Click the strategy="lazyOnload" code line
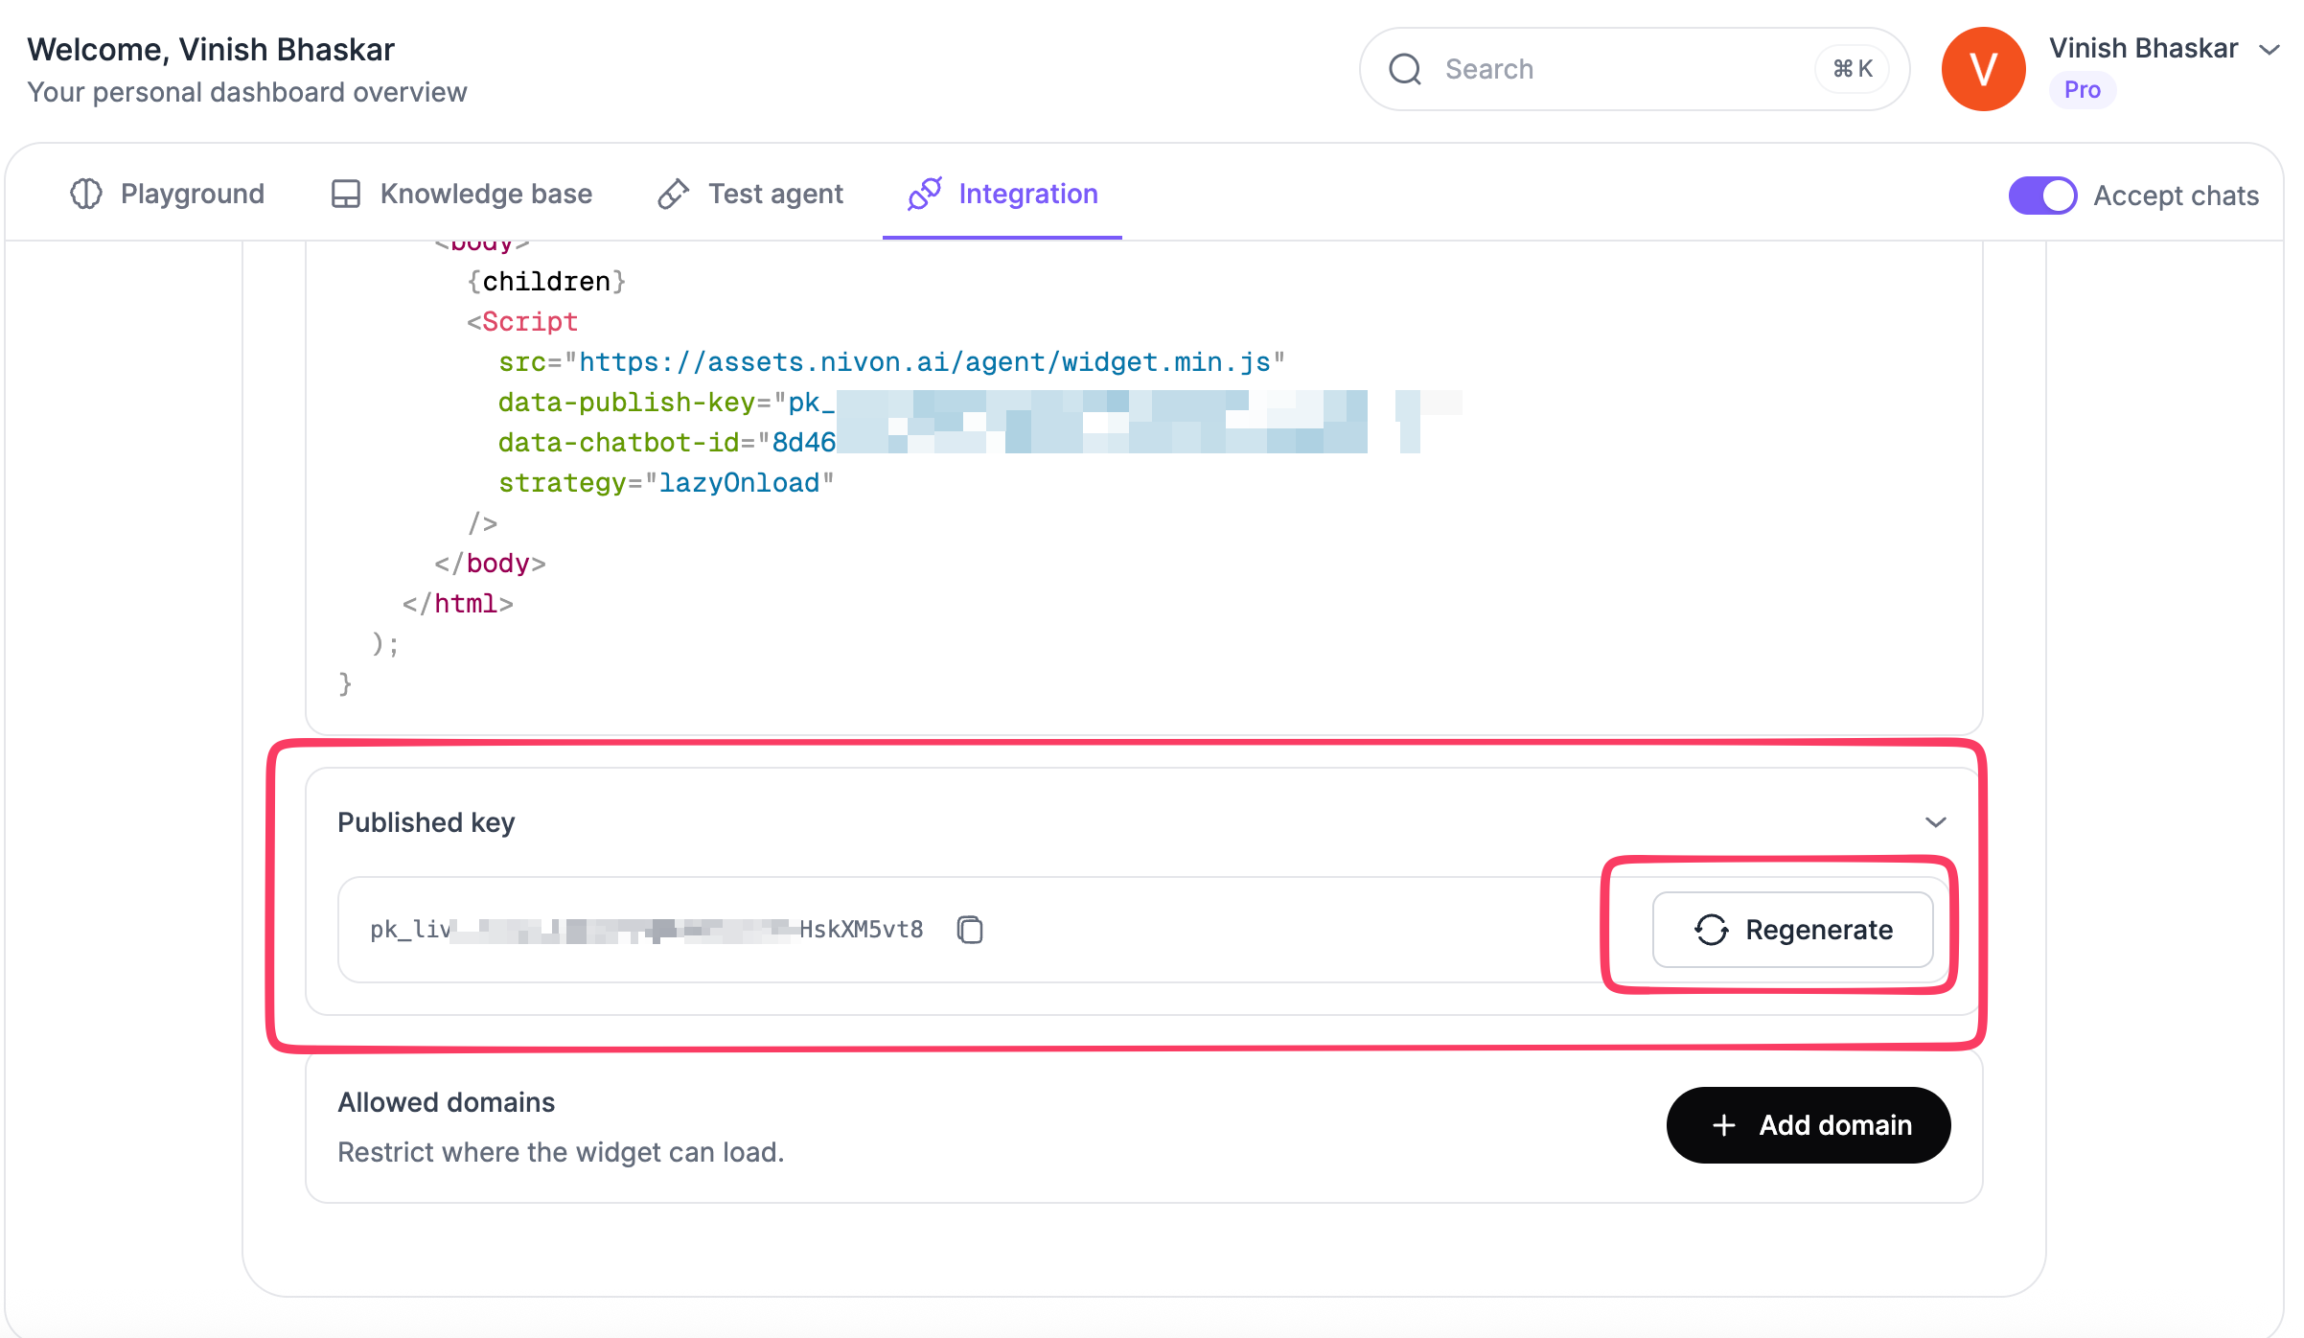Screen dimensions: 2304x1338 click(666, 483)
